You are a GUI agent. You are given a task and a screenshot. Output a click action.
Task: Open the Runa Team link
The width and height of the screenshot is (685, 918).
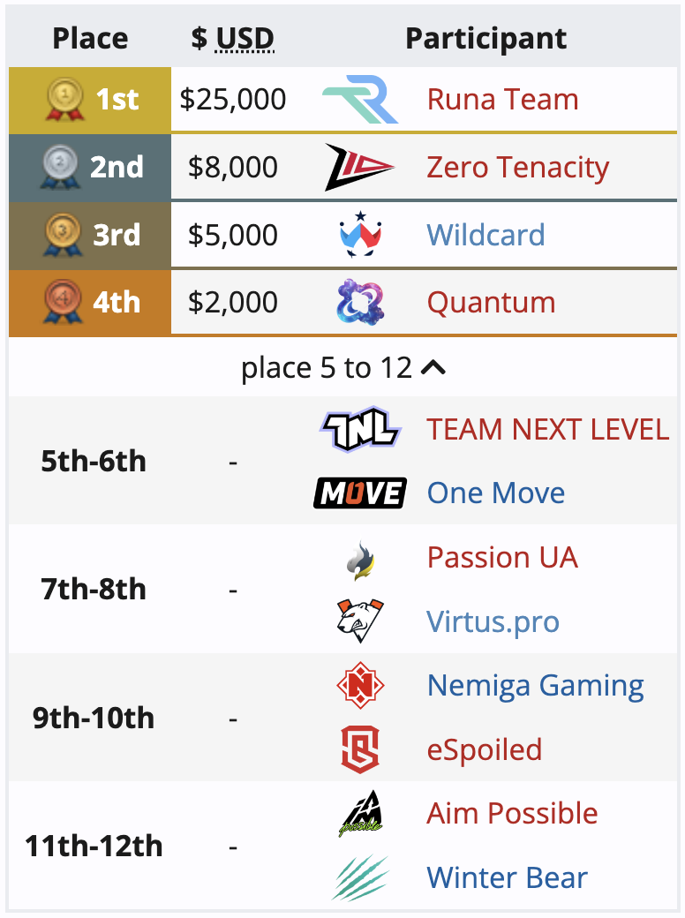502,99
